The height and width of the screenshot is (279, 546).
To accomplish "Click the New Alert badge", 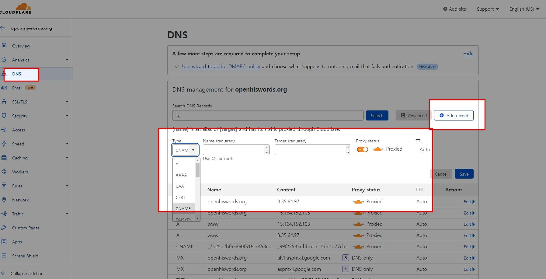I will coord(427,67).
